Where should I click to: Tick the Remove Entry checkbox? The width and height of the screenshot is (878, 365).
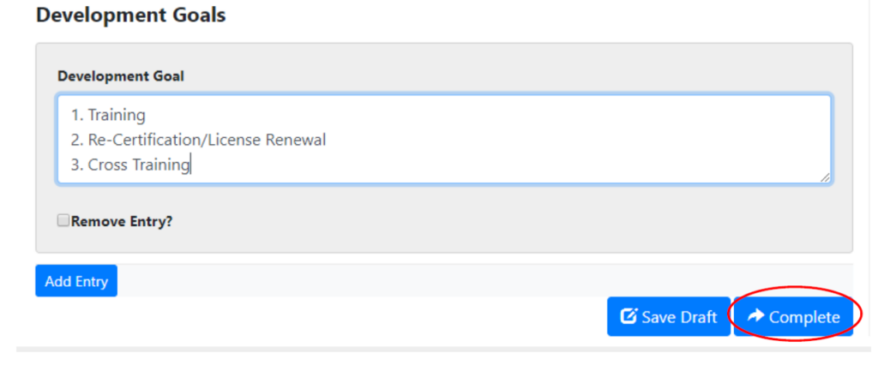[x=63, y=221]
